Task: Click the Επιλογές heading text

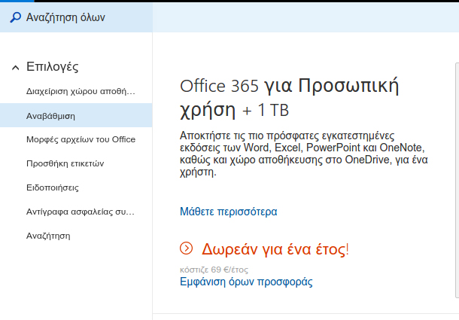Action: tap(53, 67)
